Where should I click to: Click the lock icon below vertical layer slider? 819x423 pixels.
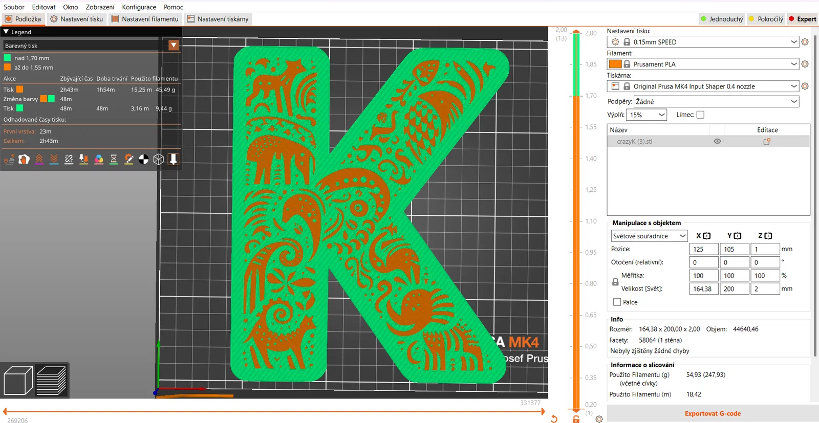576,419
